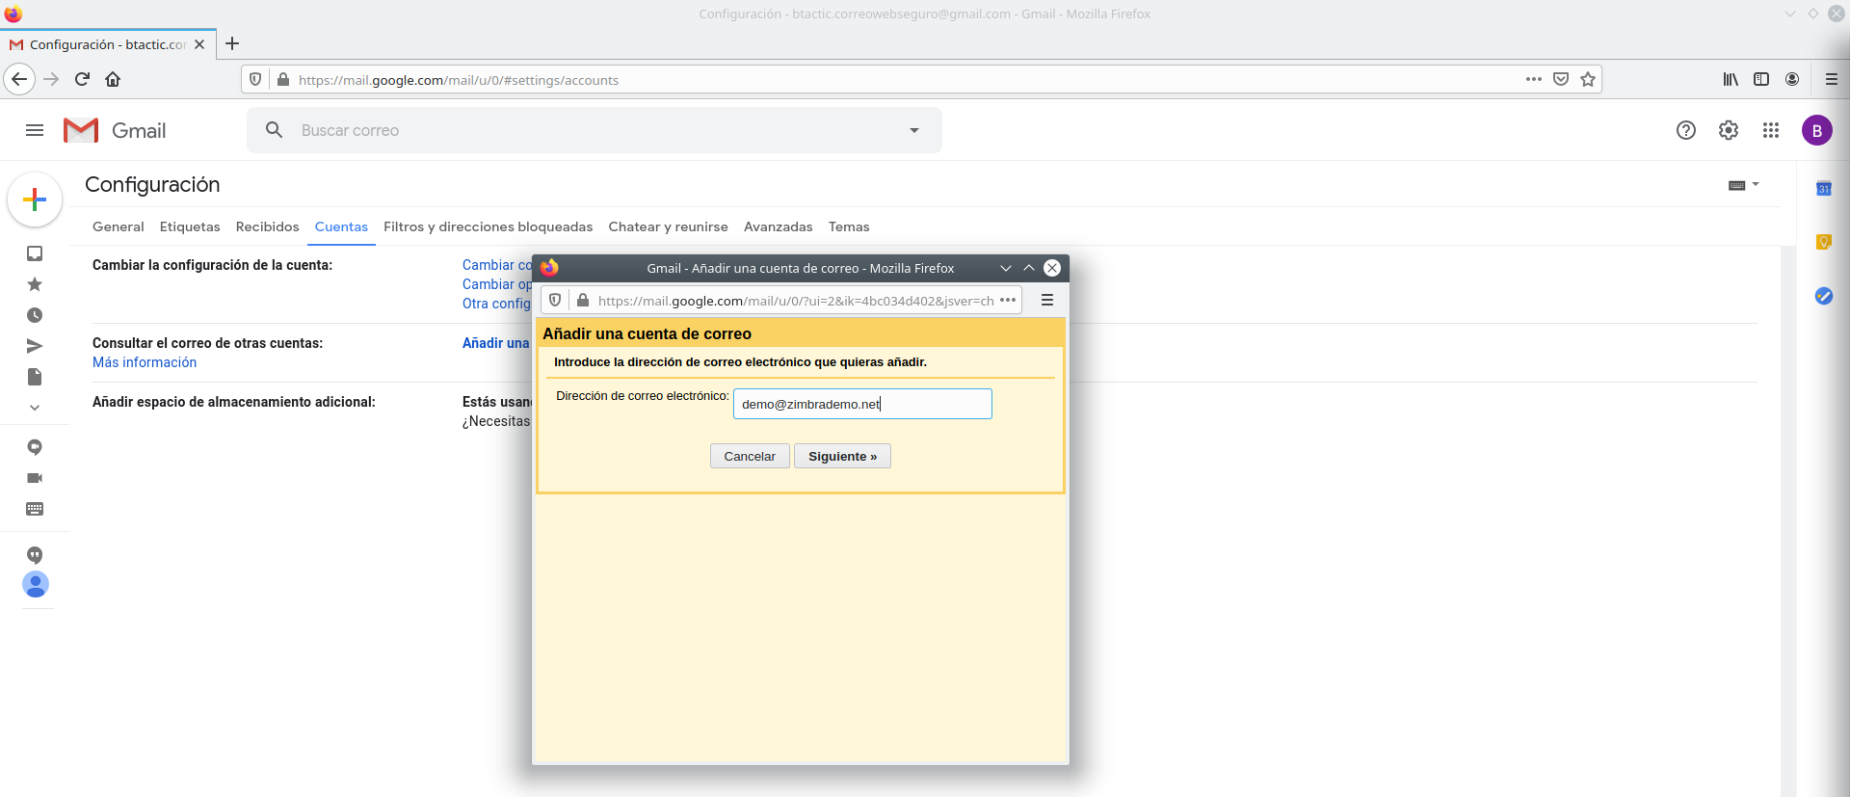This screenshot has width=1850, height=797.
Task: Click the Gmail logo
Action: pos(115,130)
